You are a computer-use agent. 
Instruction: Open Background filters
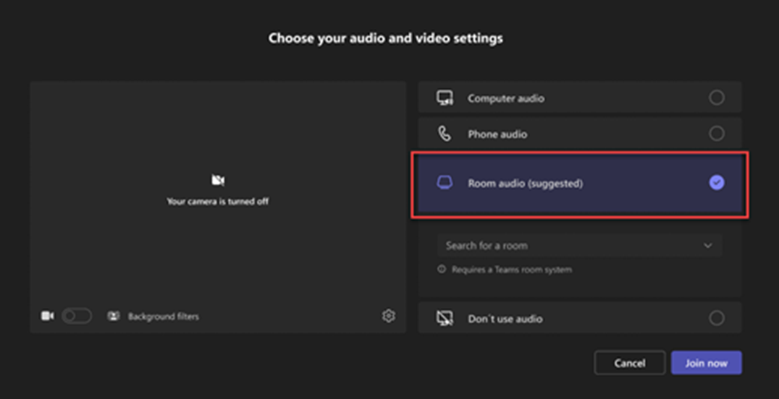pyautogui.click(x=164, y=317)
